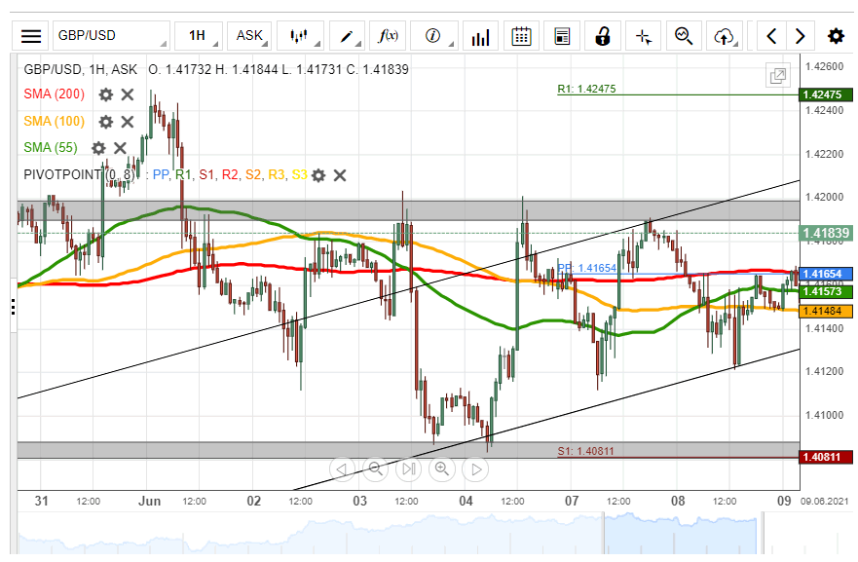
Task: Click the PP 1.41654 blue price tag
Action: point(825,274)
